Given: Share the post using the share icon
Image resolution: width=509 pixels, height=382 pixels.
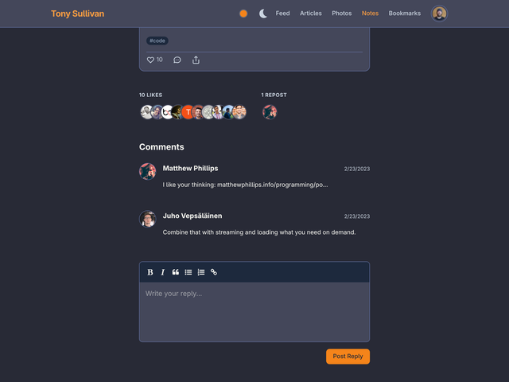Looking at the screenshot, I should click(196, 60).
